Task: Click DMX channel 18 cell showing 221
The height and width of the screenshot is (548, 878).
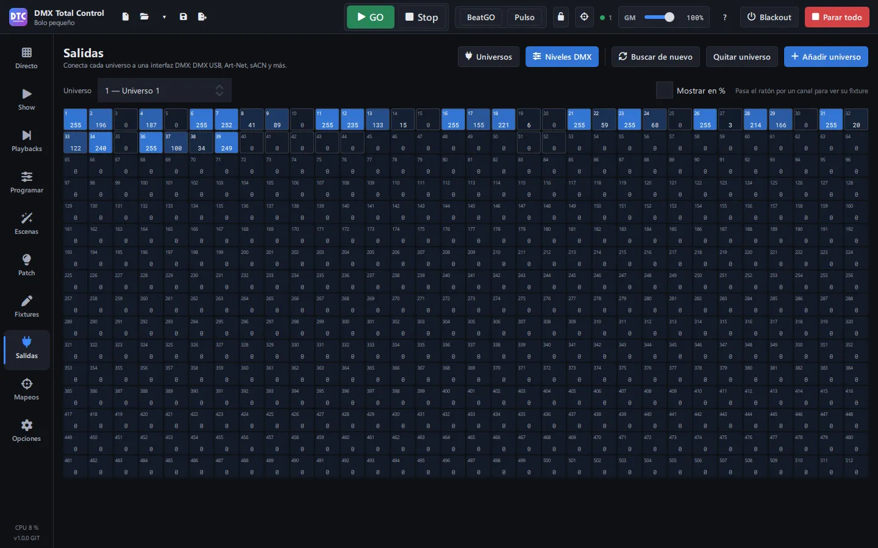Action: click(504, 119)
